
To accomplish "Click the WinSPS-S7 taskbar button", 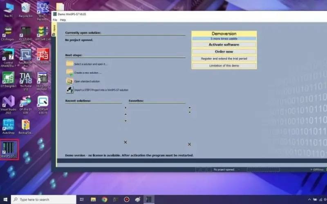I will click(149, 200).
